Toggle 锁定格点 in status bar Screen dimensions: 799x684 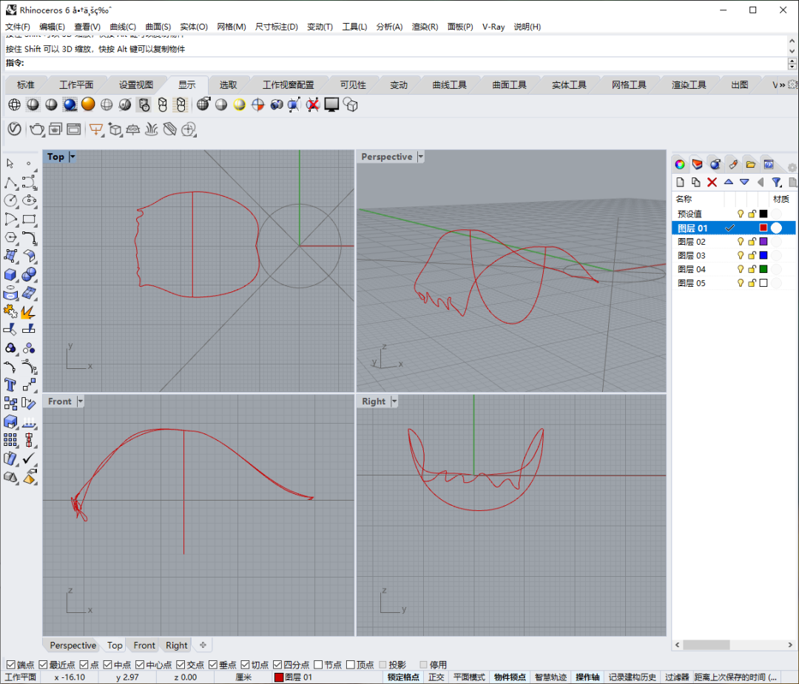(x=403, y=677)
